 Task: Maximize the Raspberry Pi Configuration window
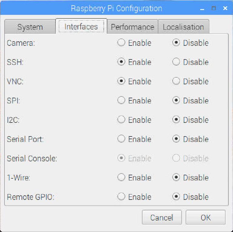pos(214,8)
